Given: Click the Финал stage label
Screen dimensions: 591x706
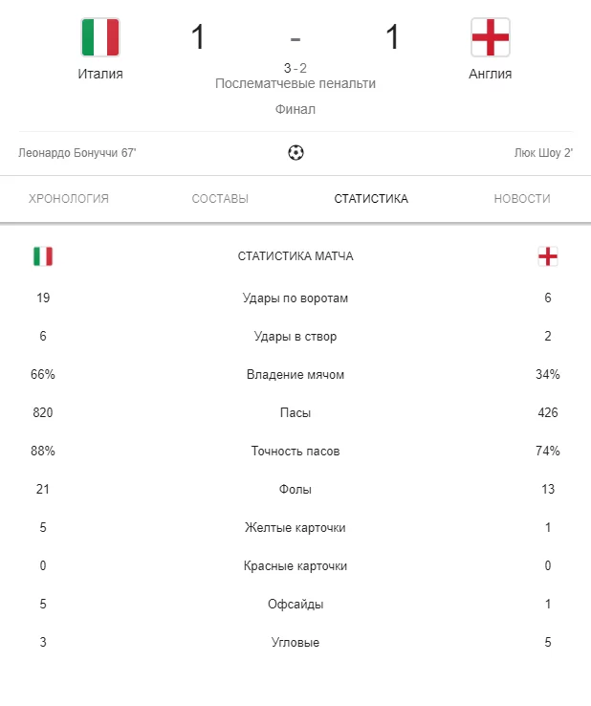Looking at the screenshot, I should coord(295,109).
